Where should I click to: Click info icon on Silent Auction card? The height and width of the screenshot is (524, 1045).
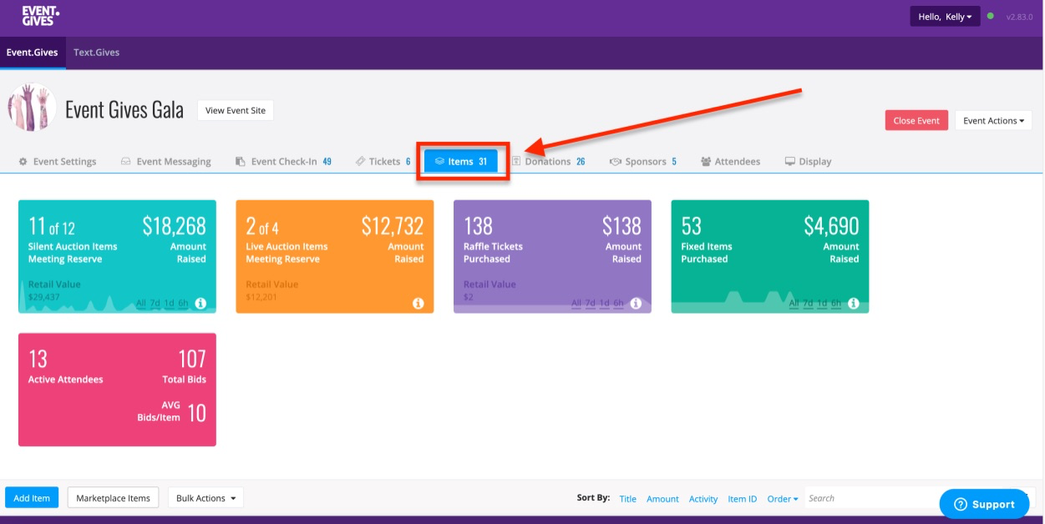pos(200,304)
